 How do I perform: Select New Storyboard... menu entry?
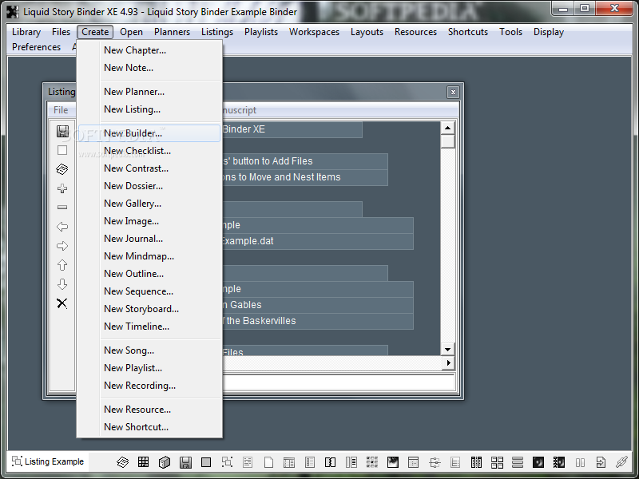pyautogui.click(x=141, y=308)
